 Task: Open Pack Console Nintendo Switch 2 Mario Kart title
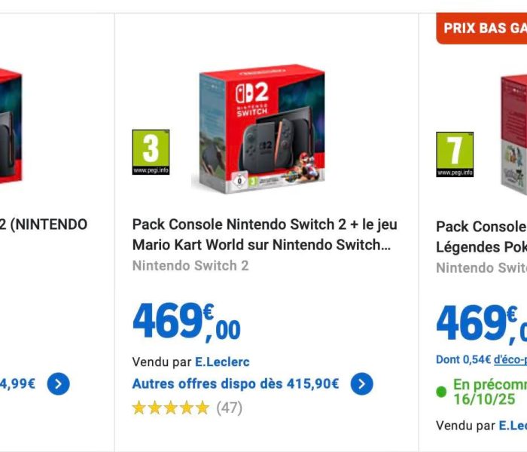point(265,234)
